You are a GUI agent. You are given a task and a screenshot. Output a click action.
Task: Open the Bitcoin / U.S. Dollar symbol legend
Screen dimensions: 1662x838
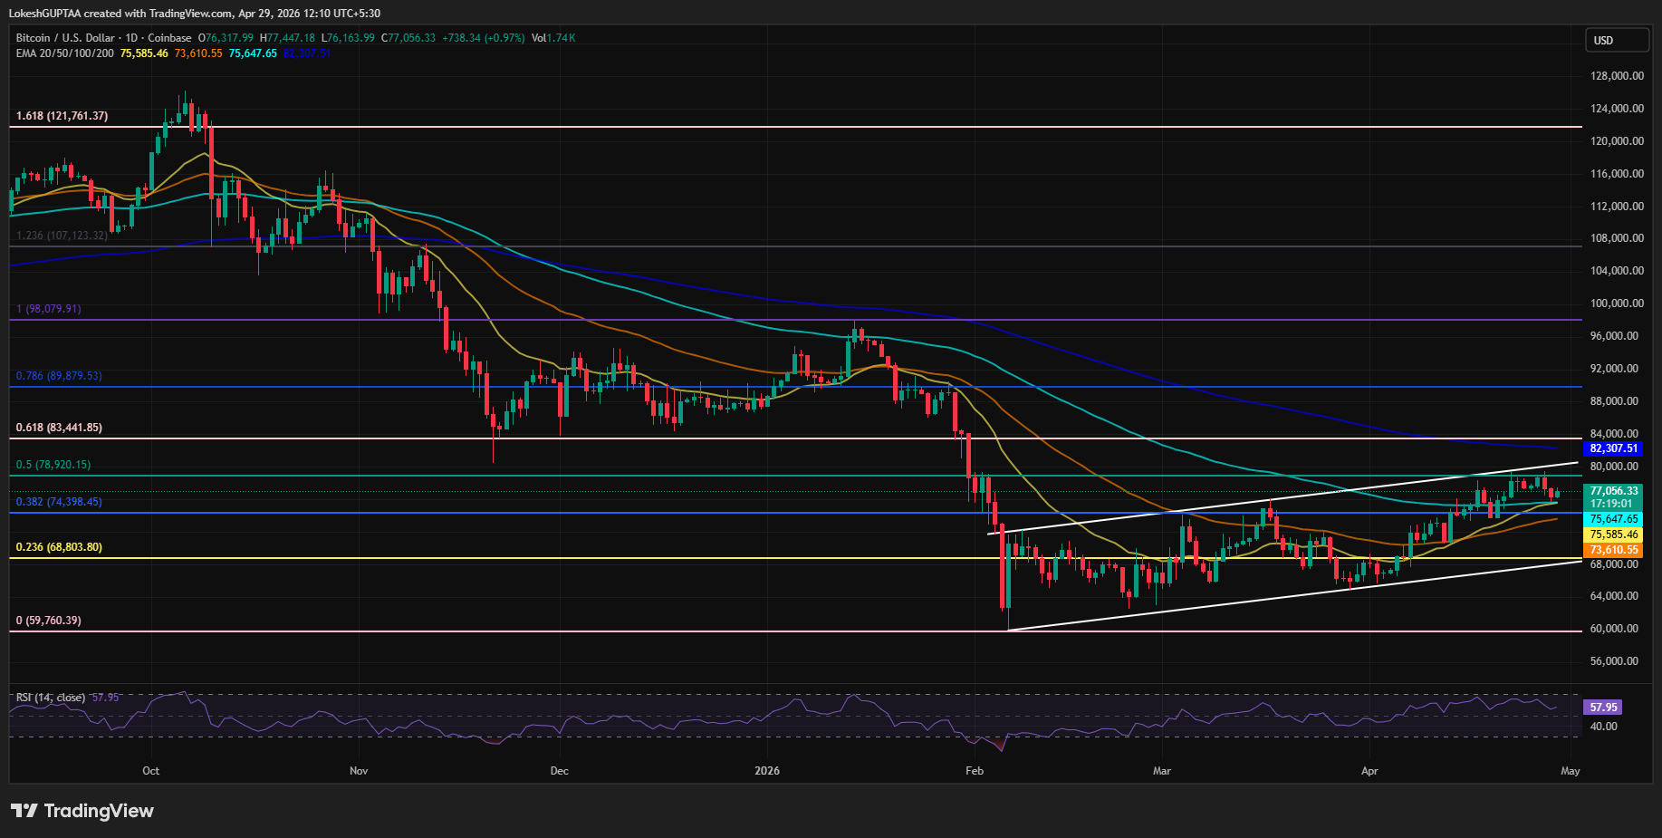68,38
